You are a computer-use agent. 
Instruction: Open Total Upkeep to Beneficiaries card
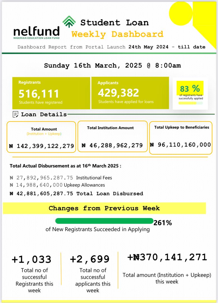(x=181, y=138)
